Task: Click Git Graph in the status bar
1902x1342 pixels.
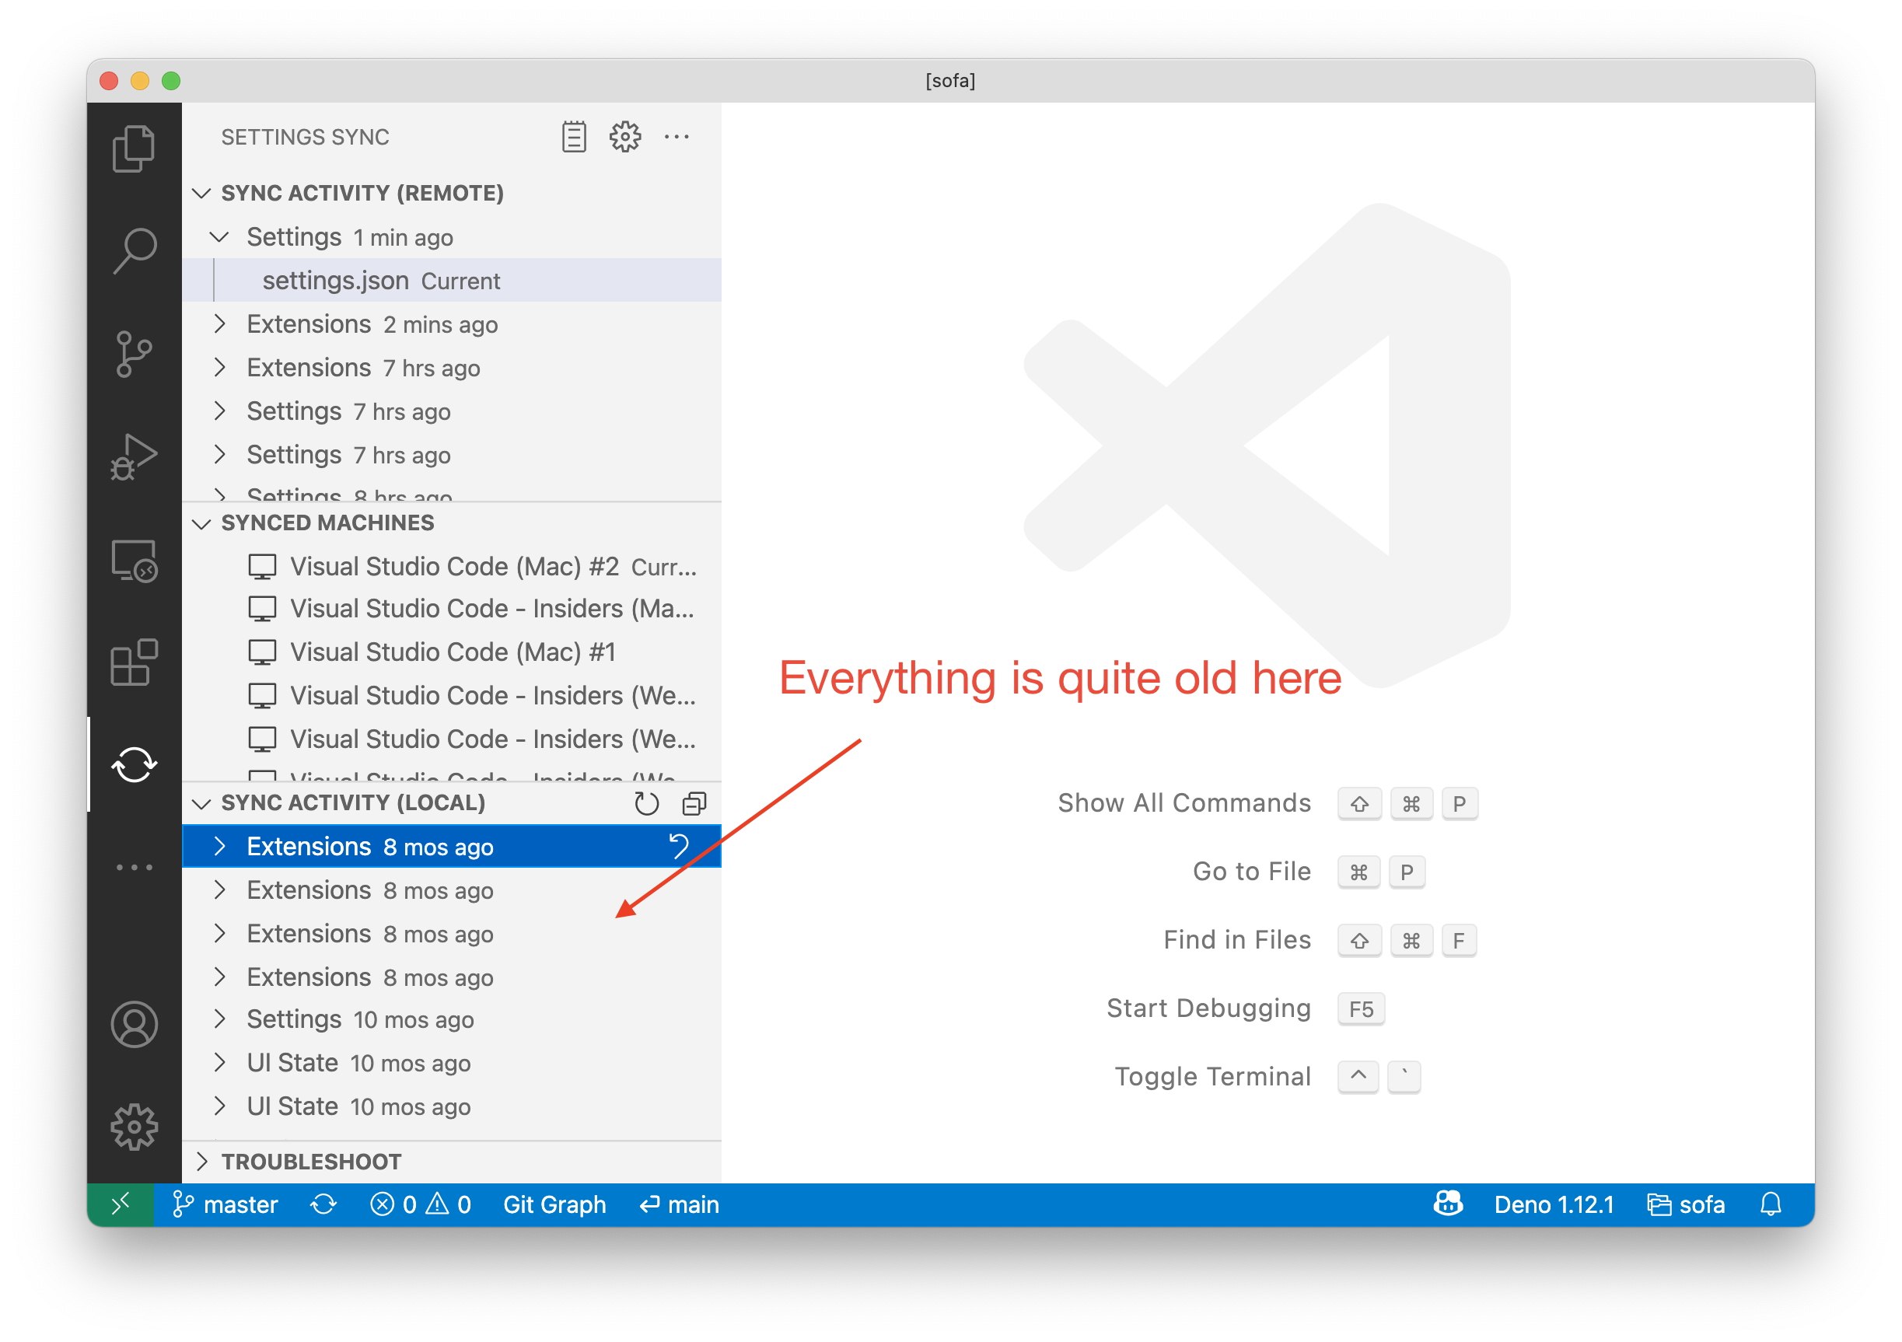Action: 554,1204
